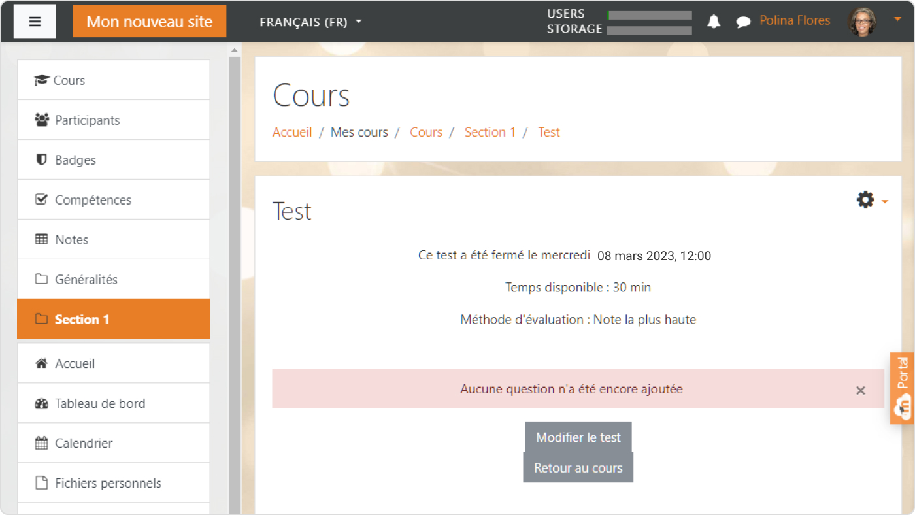This screenshot has width=915, height=515.
Task: Open Calendrier in the sidebar
Action: coord(113,443)
